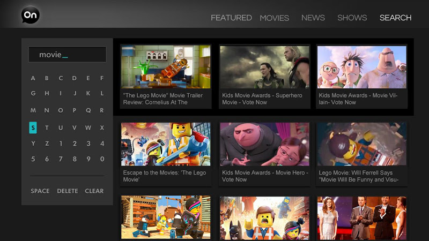The height and width of the screenshot is (241, 429).
Task: Choose letter J key
Action: pos(75,93)
